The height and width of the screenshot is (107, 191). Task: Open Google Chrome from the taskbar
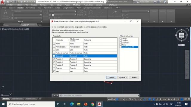click(93, 104)
